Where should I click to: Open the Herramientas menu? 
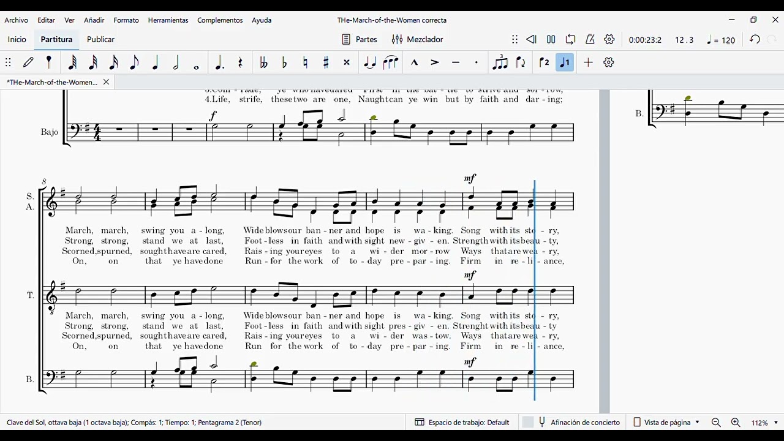[x=168, y=20]
